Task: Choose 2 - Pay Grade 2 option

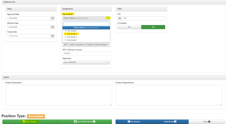Action: point(86,37)
